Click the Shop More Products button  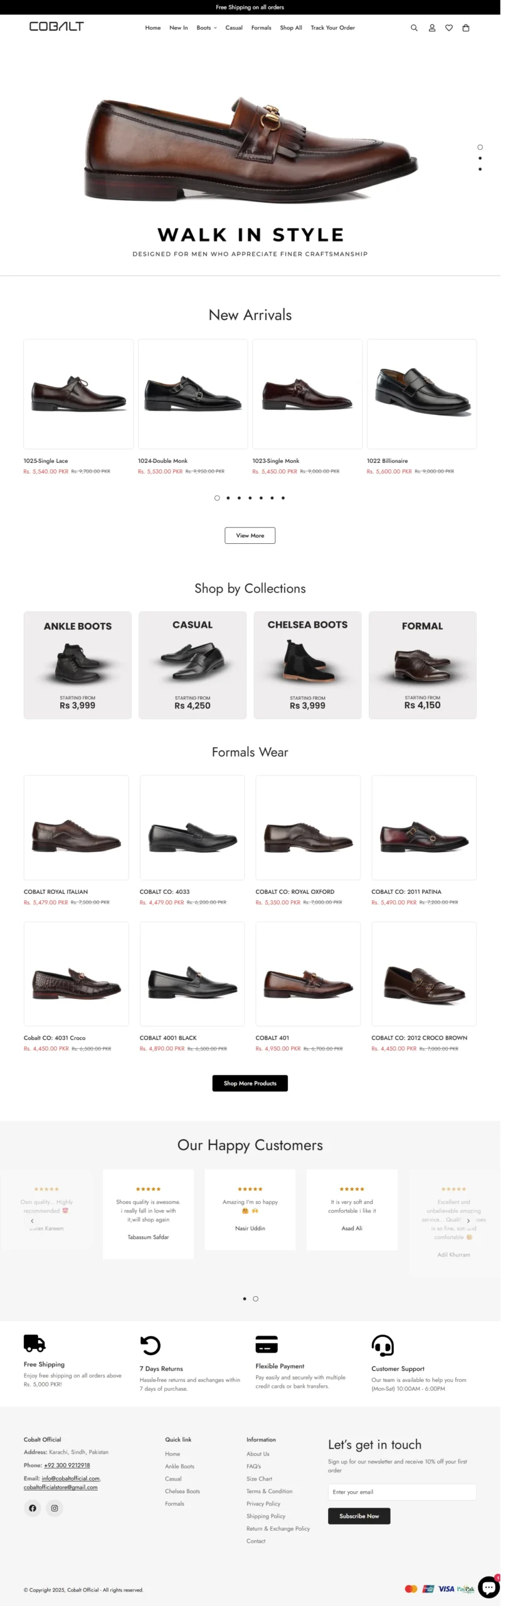pyautogui.click(x=250, y=1083)
